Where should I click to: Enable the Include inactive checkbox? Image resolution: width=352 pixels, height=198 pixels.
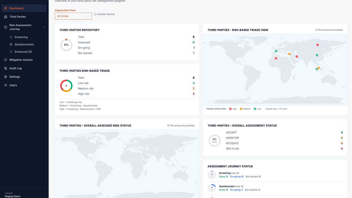(x=95, y=14)
